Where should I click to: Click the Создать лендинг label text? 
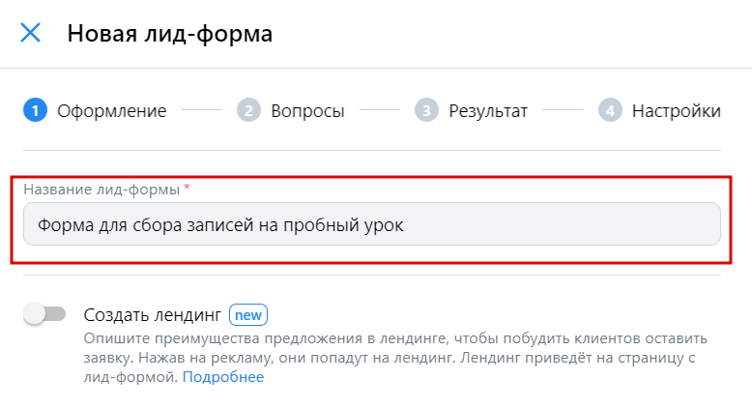153,315
